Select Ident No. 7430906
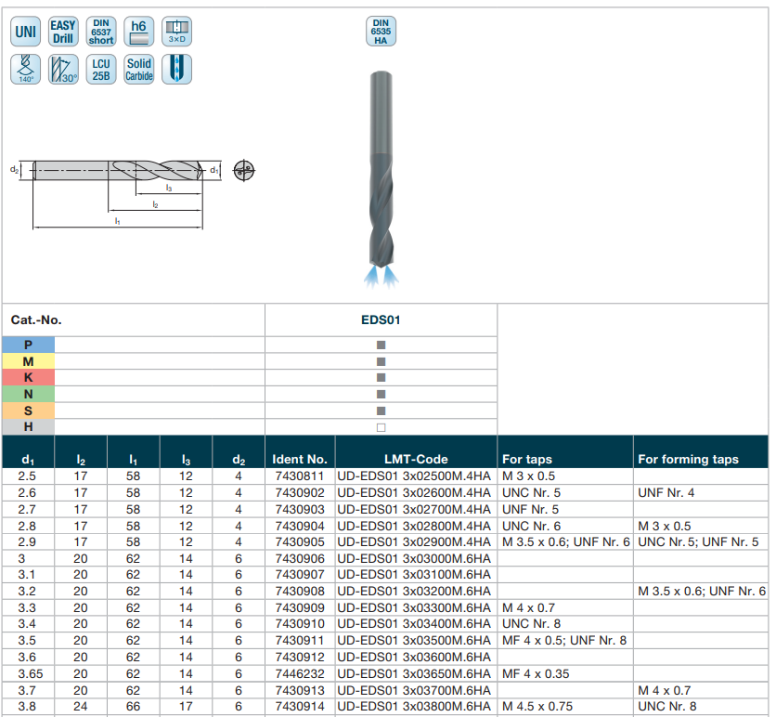Image resolution: width=776 pixels, height=717 pixels. [300, 558]
